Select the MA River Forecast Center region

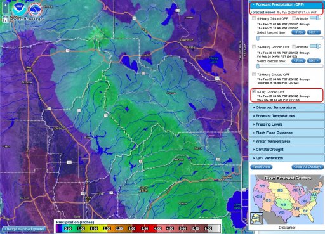click(314, 195)
